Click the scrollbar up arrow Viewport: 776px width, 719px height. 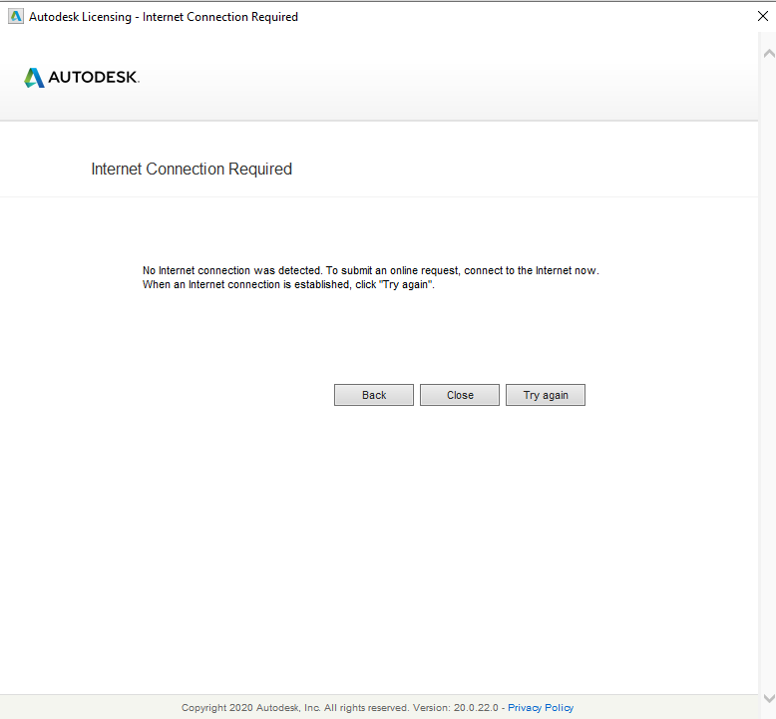[769, 53]
